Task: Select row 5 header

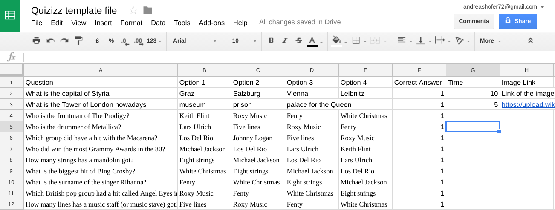Action: click(12, 127)
